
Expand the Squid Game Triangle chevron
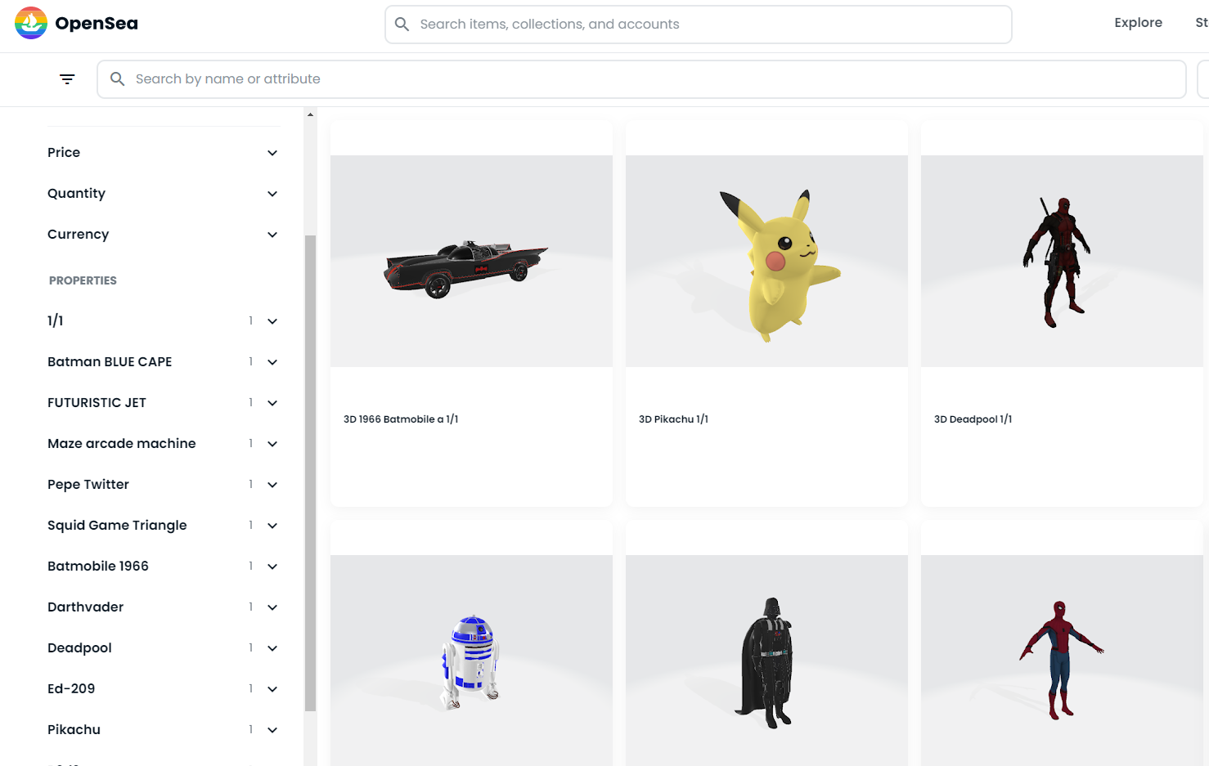(272, 526)
